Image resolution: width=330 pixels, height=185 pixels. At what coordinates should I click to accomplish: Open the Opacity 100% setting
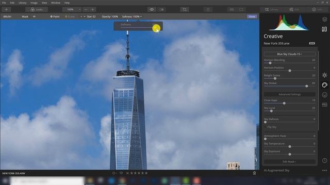coord(110,16)
